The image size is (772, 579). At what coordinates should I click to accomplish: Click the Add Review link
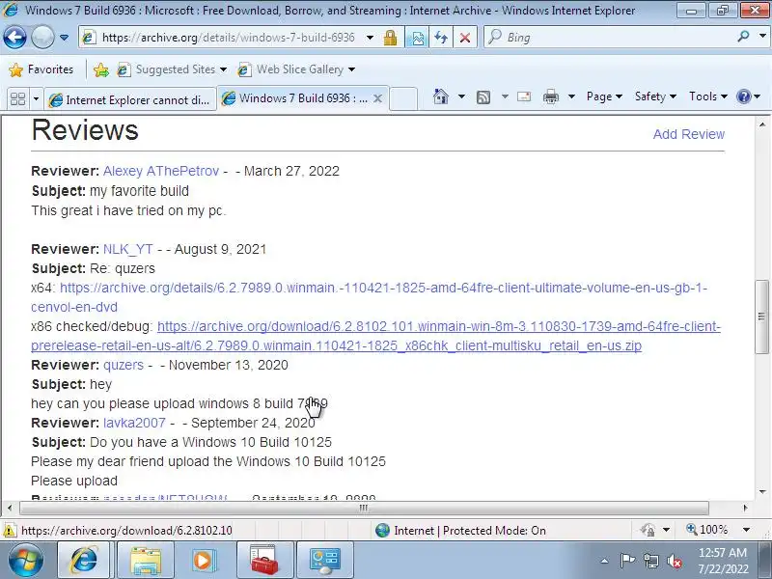[x=688, y=134]
